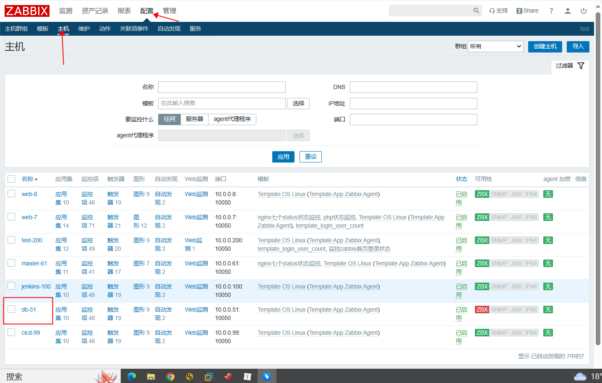Select 服务器 monitored-by option
The width and height of the screenshot is (602, 383).
point(195,119)
